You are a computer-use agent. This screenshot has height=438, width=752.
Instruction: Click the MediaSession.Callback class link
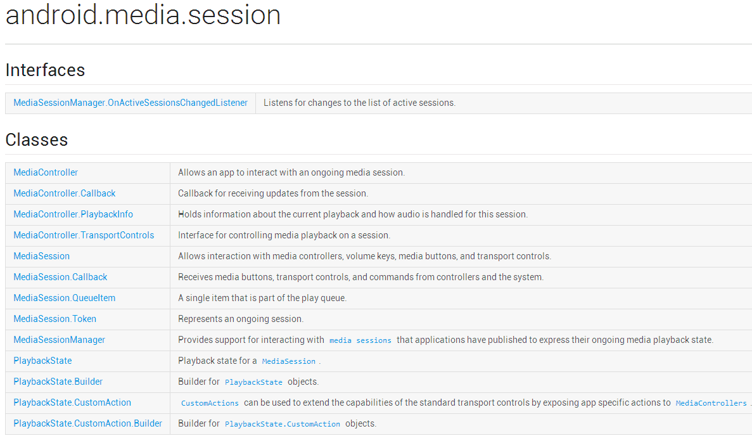point(60,277)
